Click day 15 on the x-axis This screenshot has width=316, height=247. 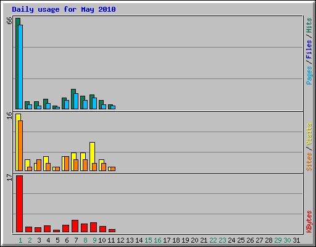click(148, 240)
